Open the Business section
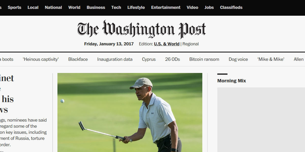305x152 pixels. [96, 7]
